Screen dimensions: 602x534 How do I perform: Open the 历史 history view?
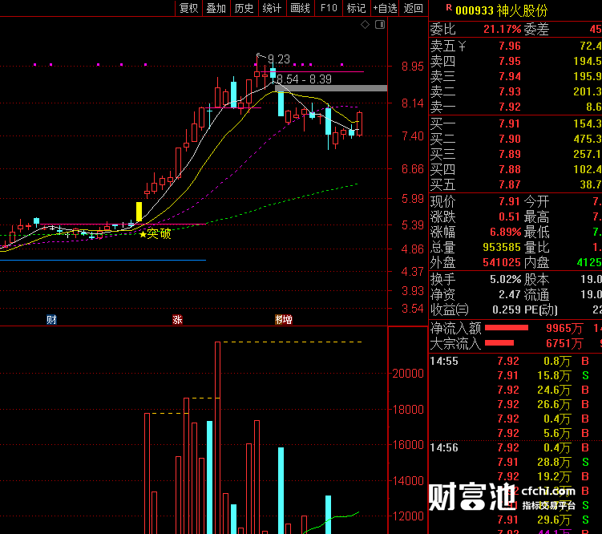click(244, 8)
